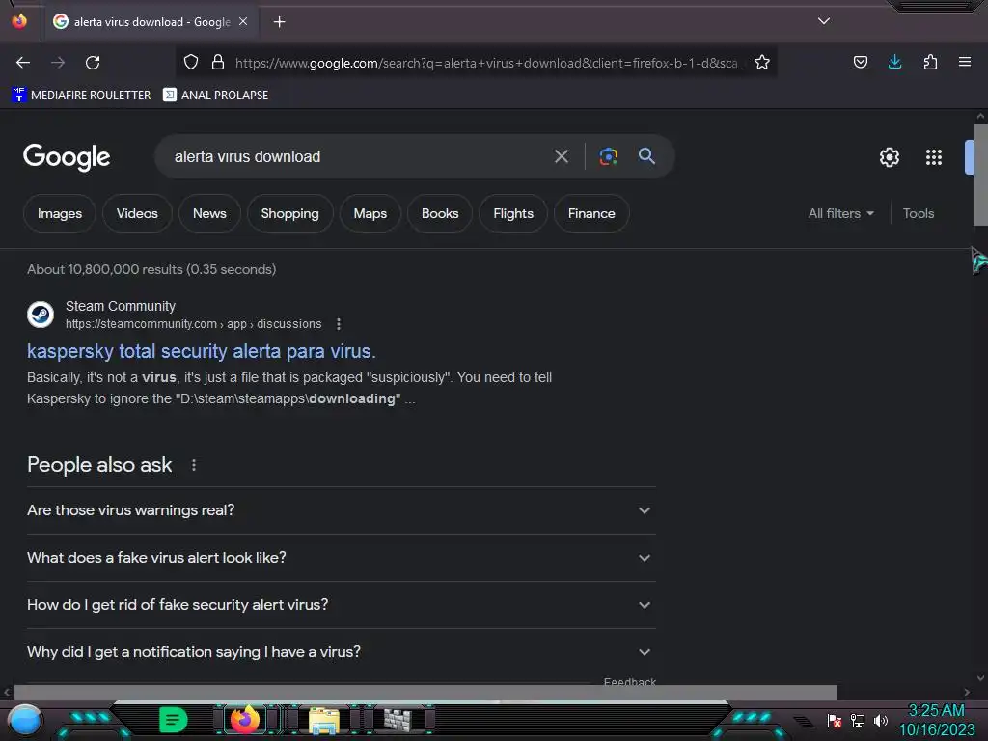This screenshot has width=988, height=741.
Task: Switch to Firefox taskbar icon
Action: [245, 719]
